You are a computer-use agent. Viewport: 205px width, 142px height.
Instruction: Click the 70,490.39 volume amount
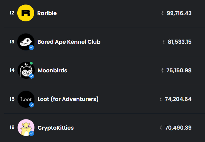[178, 128]
